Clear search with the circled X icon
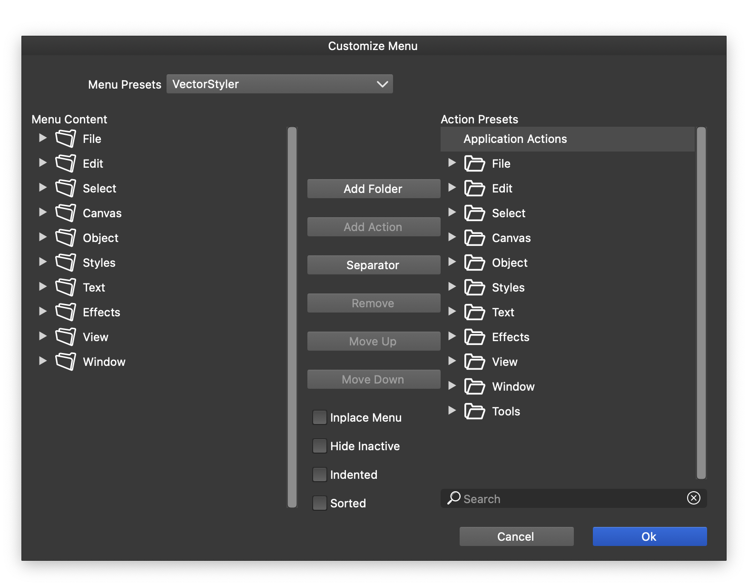 (693, 498)
